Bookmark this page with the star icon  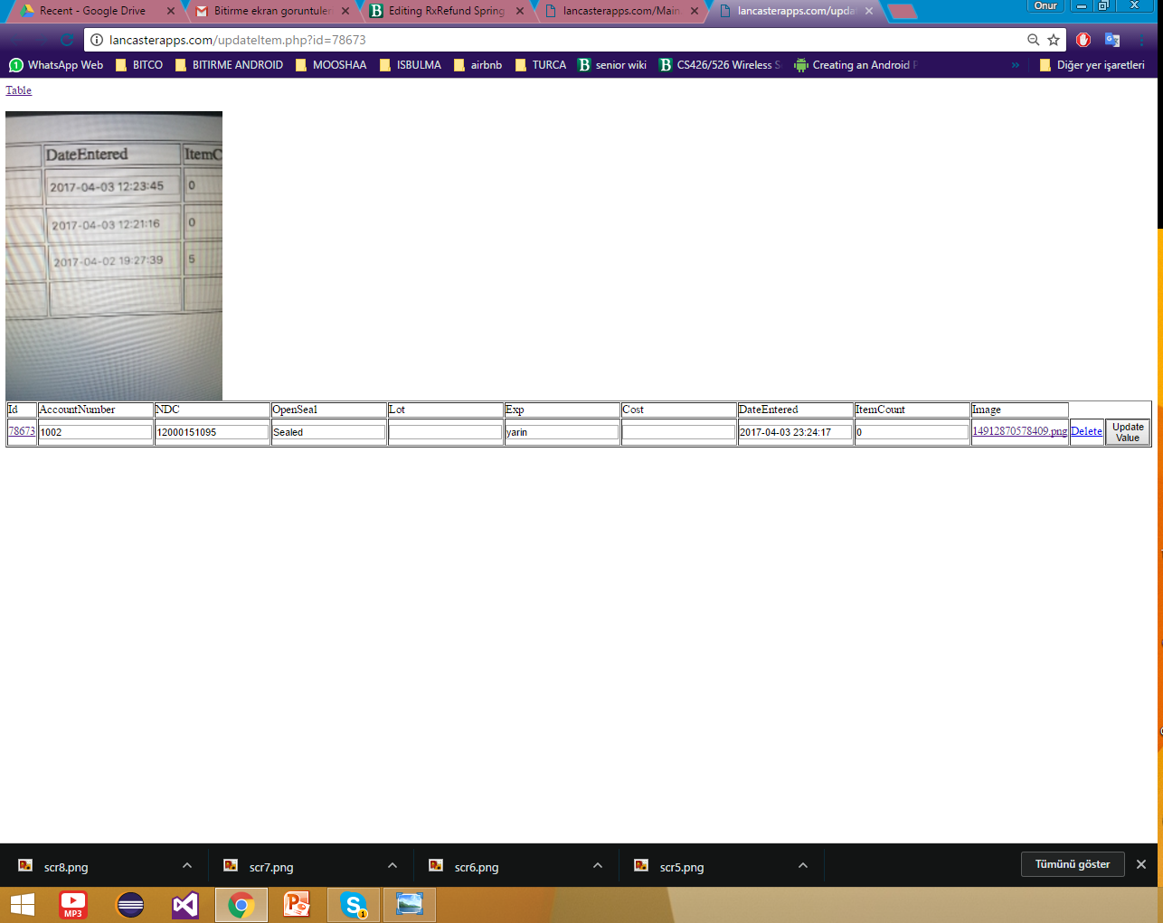[1054, 40]
